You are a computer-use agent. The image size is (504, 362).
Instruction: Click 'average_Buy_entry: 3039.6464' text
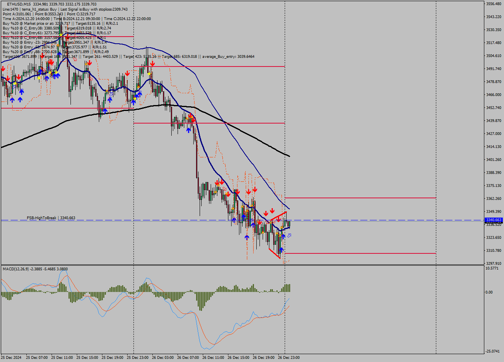229,56
